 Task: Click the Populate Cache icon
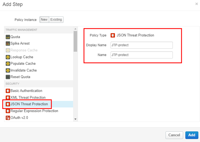click(8, 64)
